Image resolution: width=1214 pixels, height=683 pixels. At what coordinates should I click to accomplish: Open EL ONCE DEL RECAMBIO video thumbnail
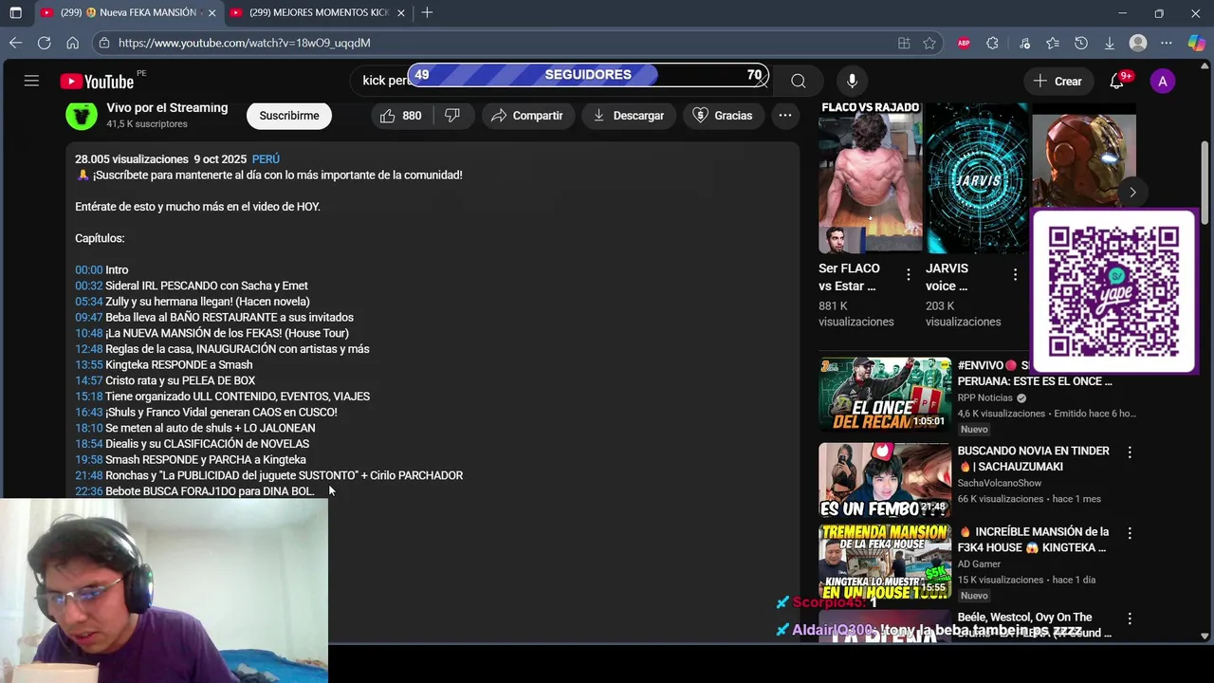[x=885, y=394]
